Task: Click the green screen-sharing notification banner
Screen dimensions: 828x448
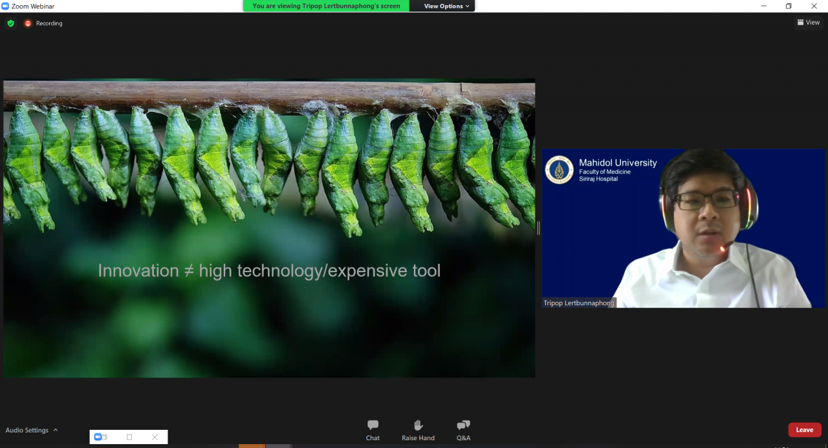Action: pos(327,6)
